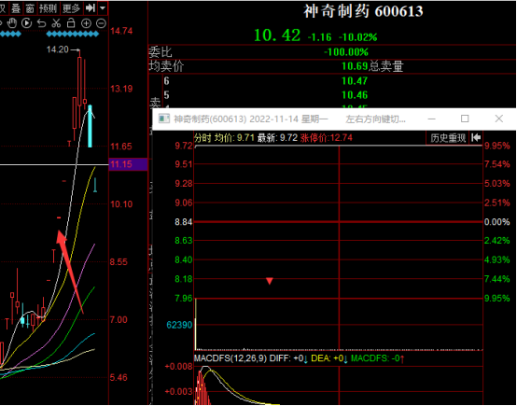Click the 62390 volume value
Viewport: 517px width, 406px height.
click(179, 325)
